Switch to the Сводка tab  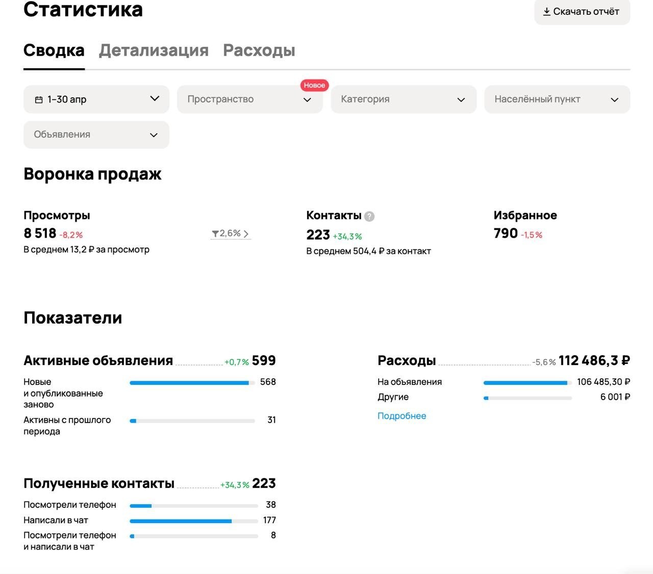tap(54, 50)
